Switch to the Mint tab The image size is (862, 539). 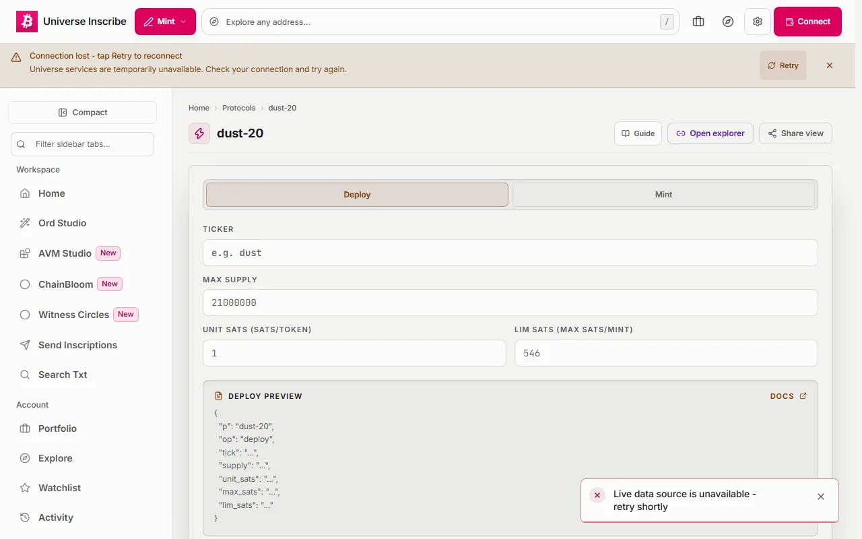coord(663,195)
